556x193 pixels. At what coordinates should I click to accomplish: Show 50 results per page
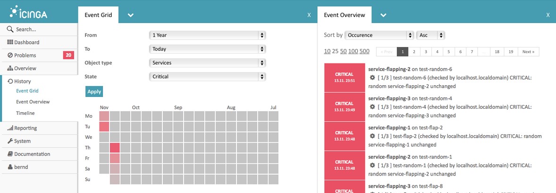(344, 51)
